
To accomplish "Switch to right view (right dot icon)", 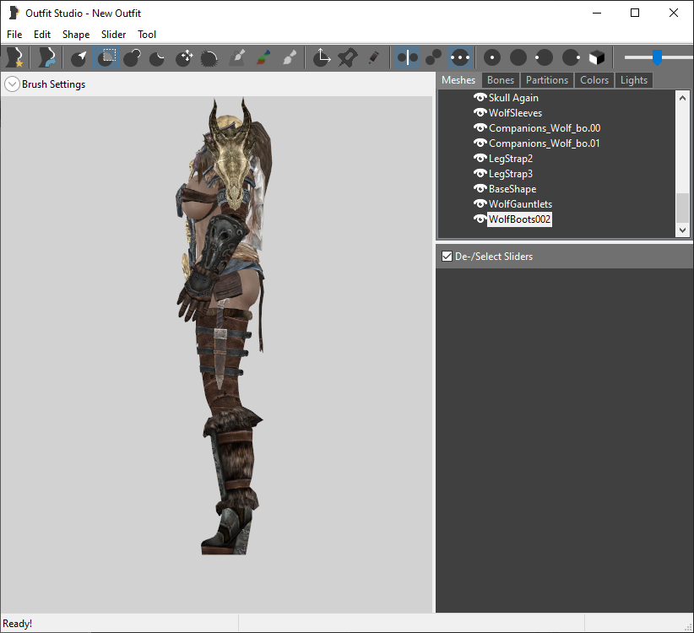I will (571, 57).
